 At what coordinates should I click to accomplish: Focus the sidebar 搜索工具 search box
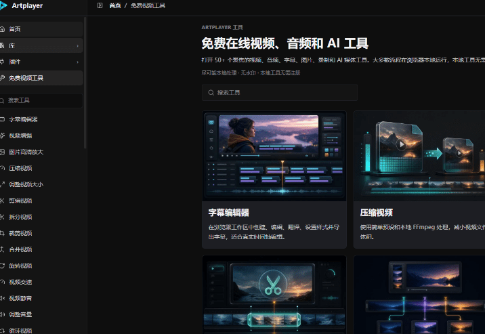coord(41,100)
